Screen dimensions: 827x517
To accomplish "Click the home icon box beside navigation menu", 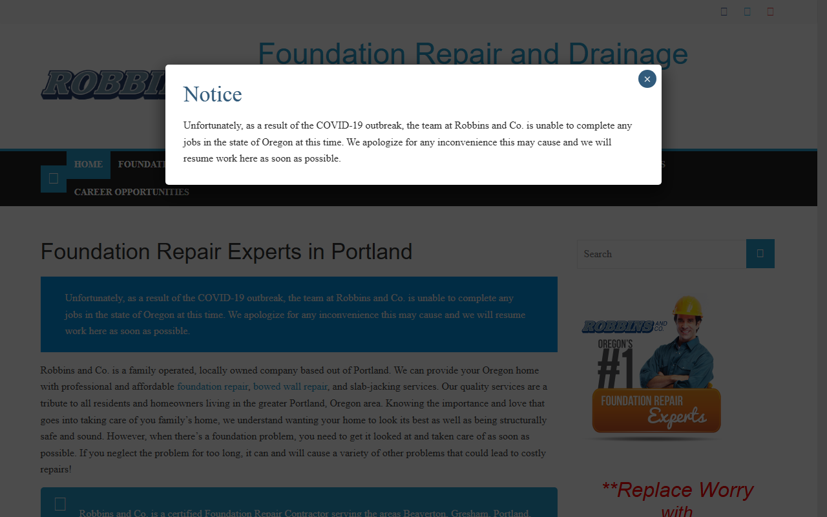I will [x=54, y=178].
